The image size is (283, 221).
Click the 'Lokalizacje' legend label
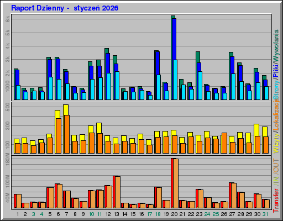pyautogui.click(x=276, y=115)
